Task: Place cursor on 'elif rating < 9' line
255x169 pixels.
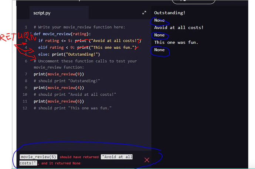Action: tap(88, 47)
